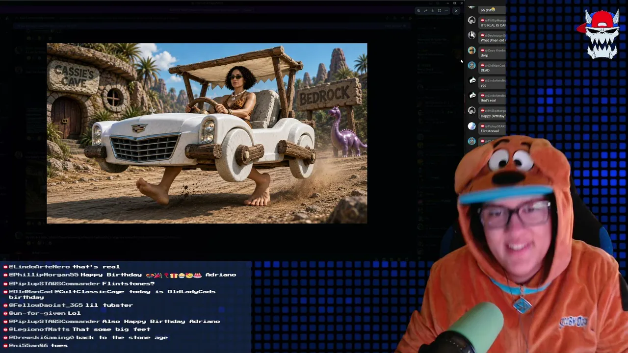
Task: Click 'What Bman did' message in right chat
Action: tap(493, 40)
